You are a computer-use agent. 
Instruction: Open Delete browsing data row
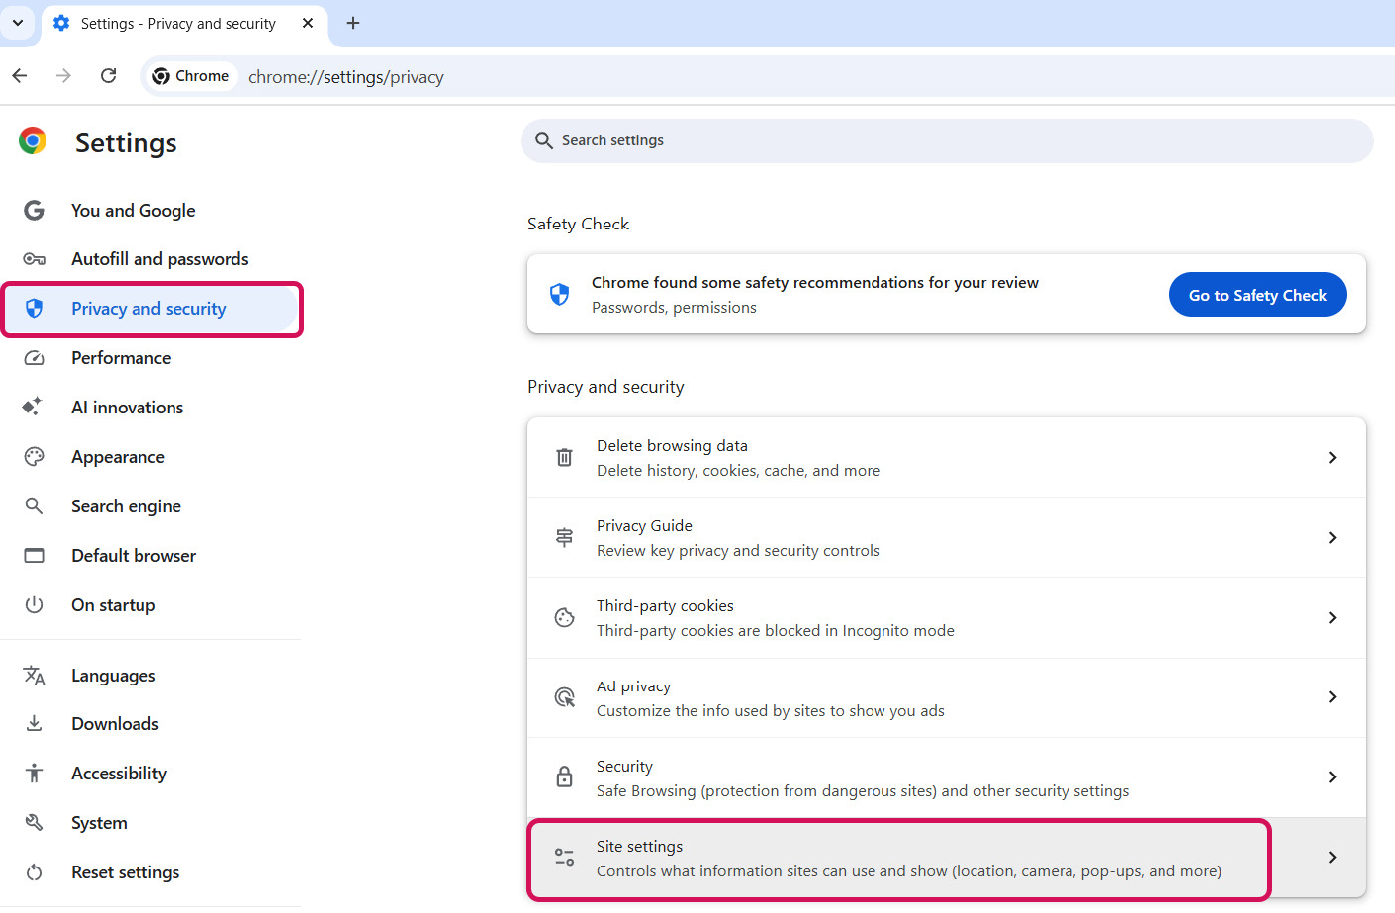(947, 458)
